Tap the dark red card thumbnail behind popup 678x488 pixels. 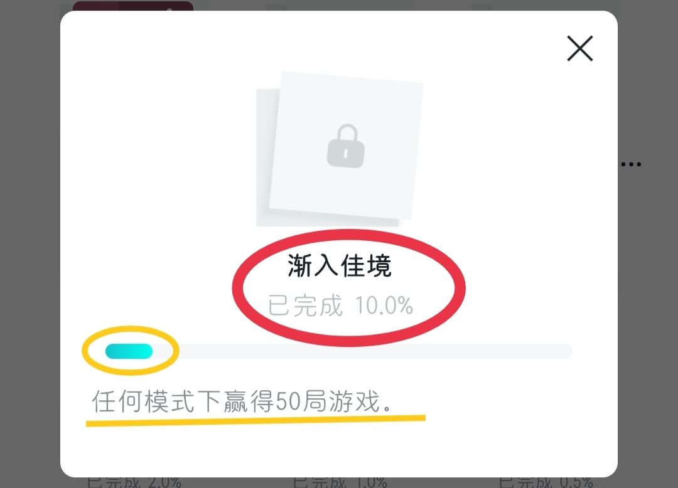[133, 6]
